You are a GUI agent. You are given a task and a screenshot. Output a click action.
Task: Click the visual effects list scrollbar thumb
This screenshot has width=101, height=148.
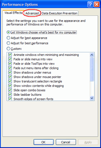click(92, 69)
